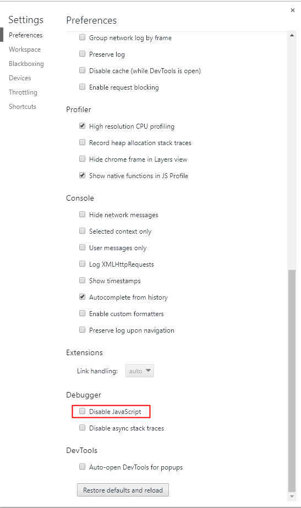Open the Workspace settings section
The image size is (301, 508).
[25, 49]
